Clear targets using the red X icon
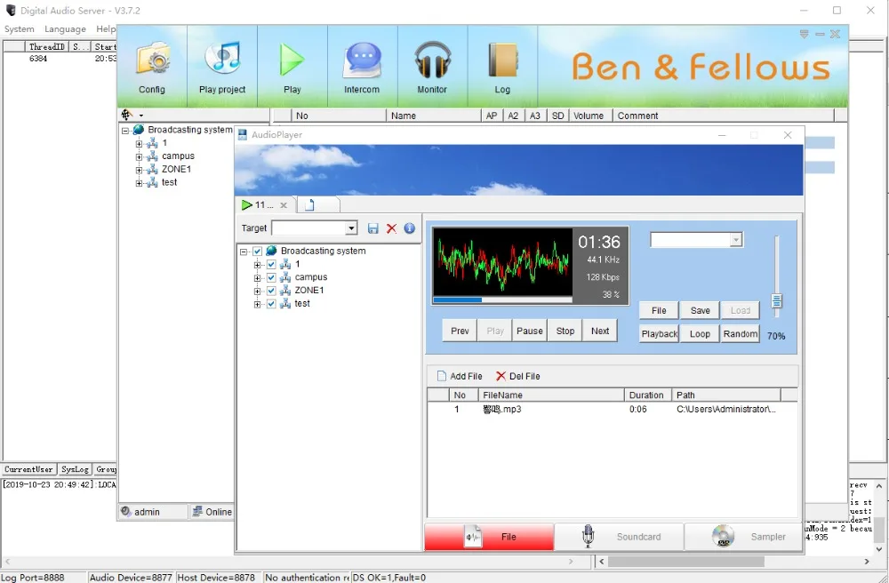 click(390, 228)
